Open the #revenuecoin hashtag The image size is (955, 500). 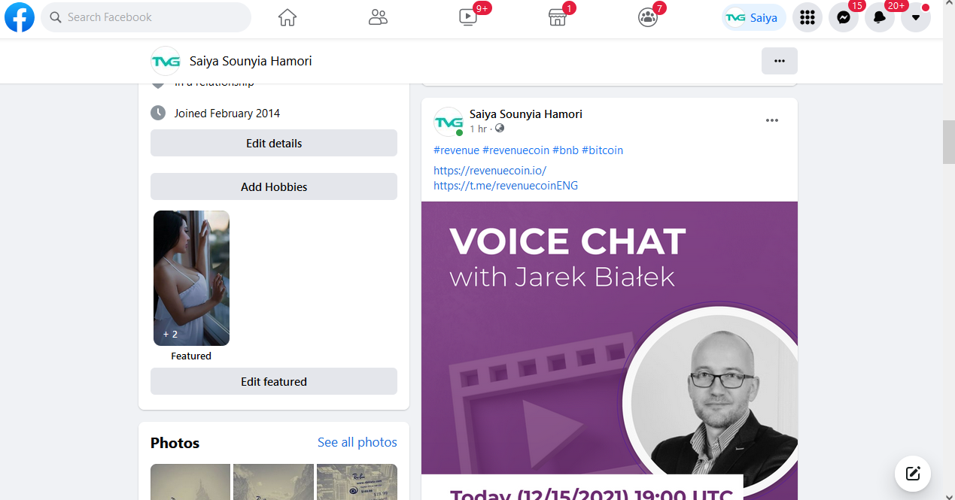(516, 150)
